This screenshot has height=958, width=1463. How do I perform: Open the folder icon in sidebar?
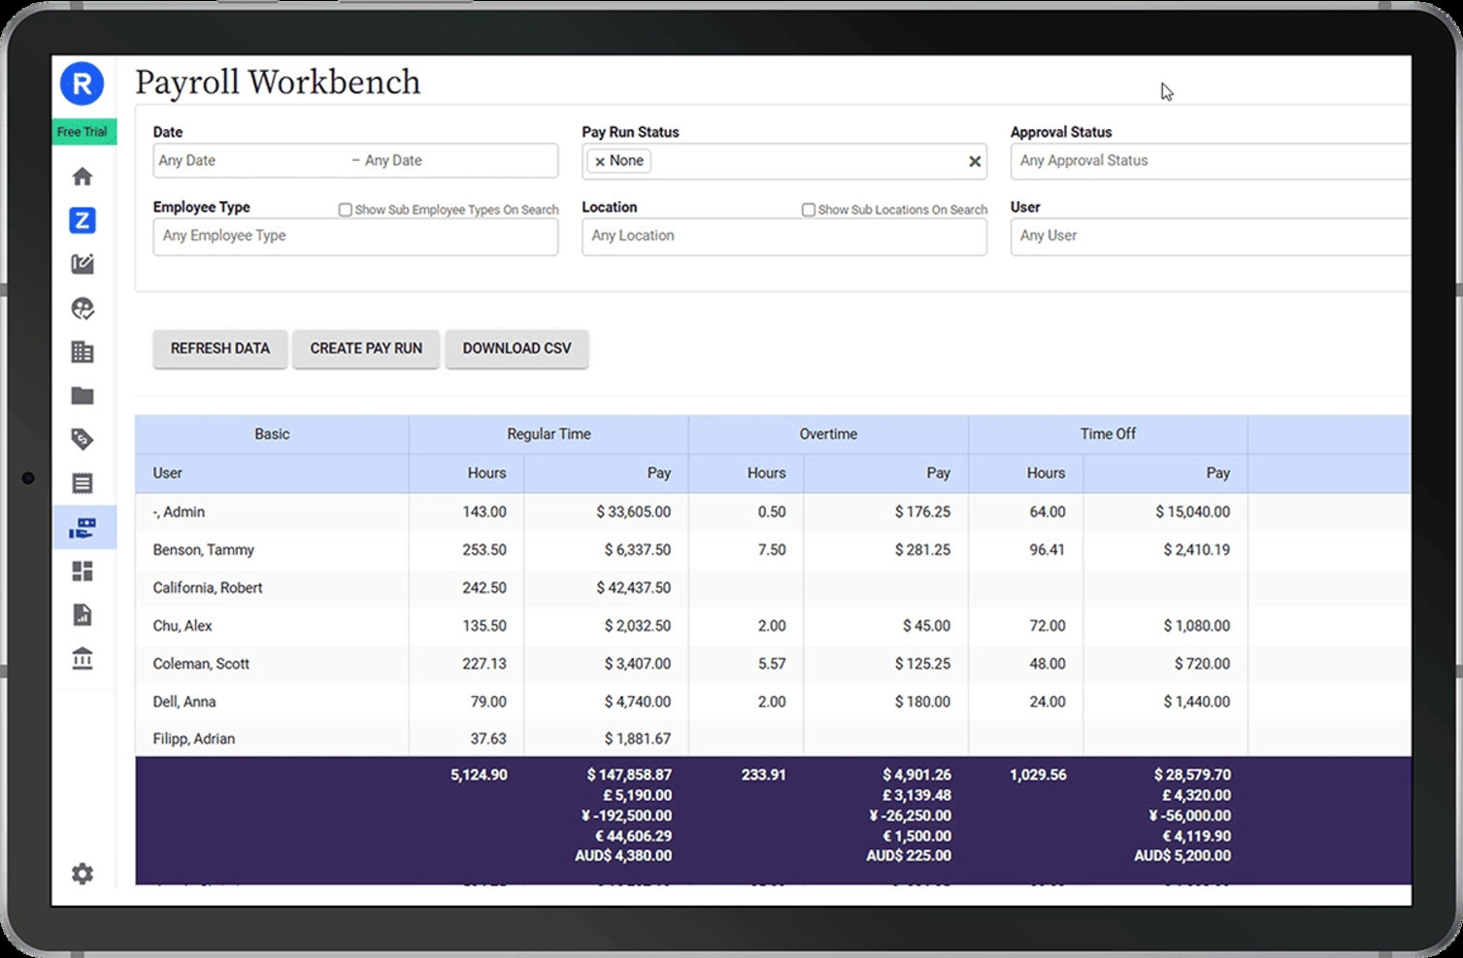(83, 396)
